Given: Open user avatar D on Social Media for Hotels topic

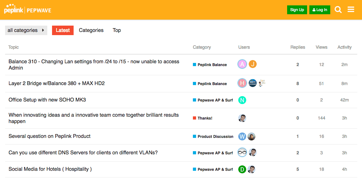Looking at the screenshot, I should 242,169.
